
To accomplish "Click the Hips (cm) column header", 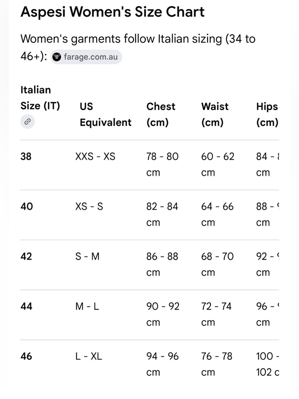I will coord(267,114).
